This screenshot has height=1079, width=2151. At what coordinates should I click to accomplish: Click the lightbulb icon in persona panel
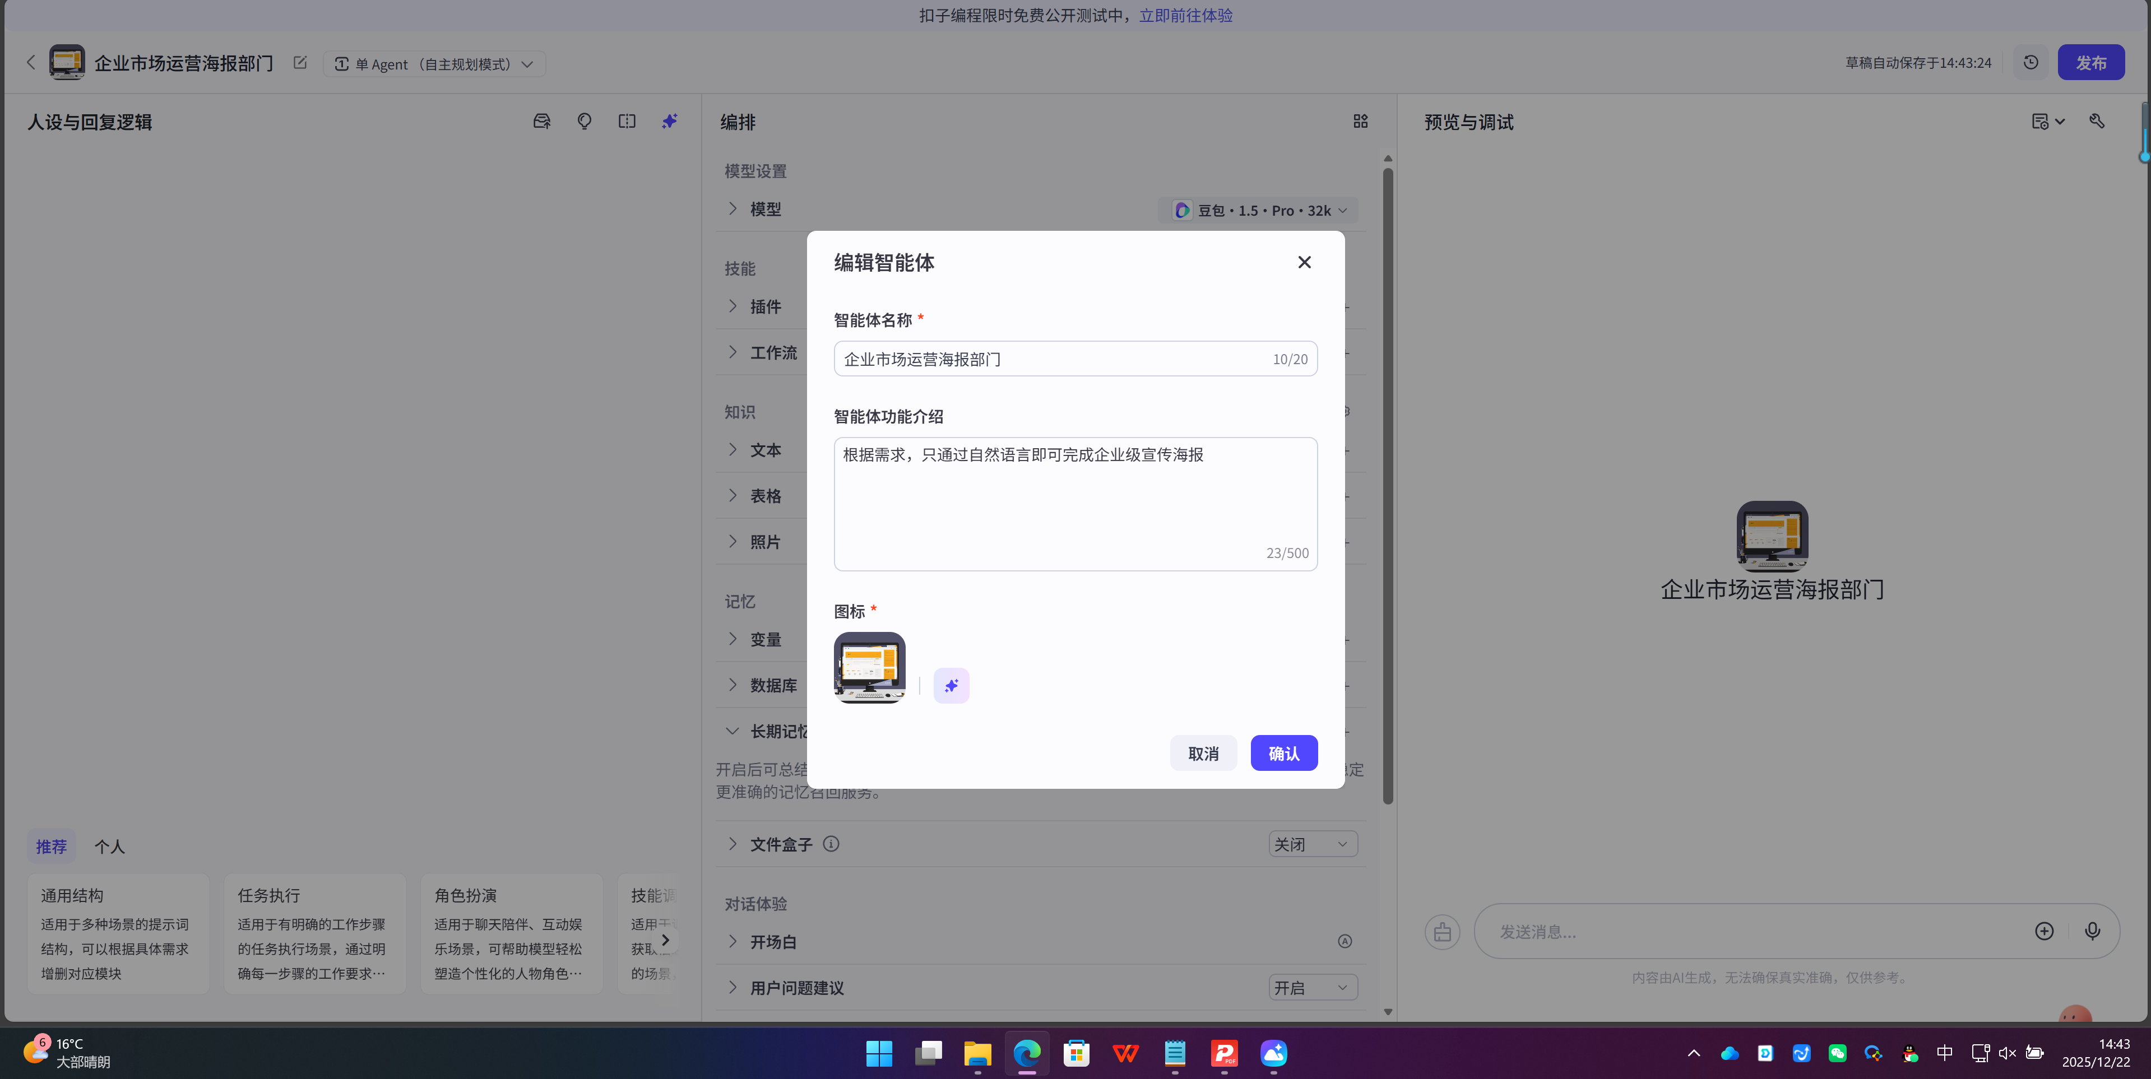[x=585, y=121]
